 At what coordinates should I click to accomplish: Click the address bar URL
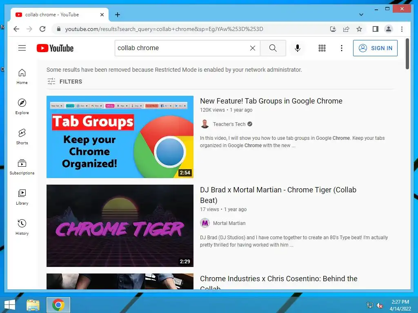pos(164,29)
